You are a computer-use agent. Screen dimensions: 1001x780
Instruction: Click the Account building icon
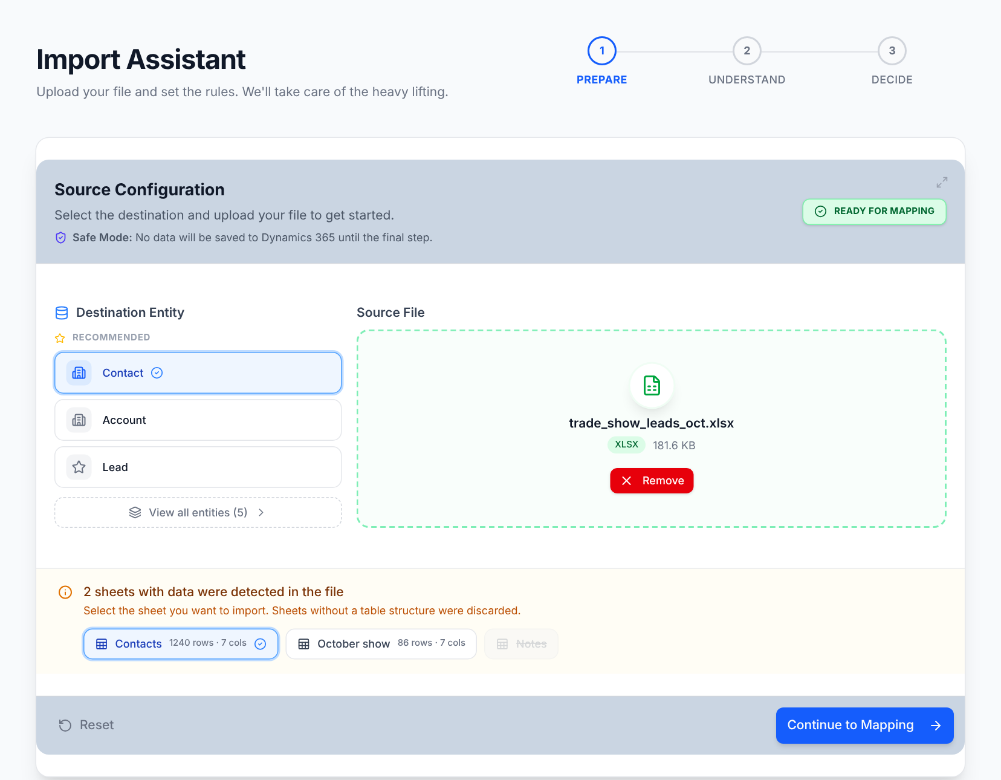coord(79,420)
